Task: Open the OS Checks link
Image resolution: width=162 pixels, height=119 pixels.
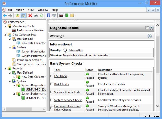Action: click(61, 76)
